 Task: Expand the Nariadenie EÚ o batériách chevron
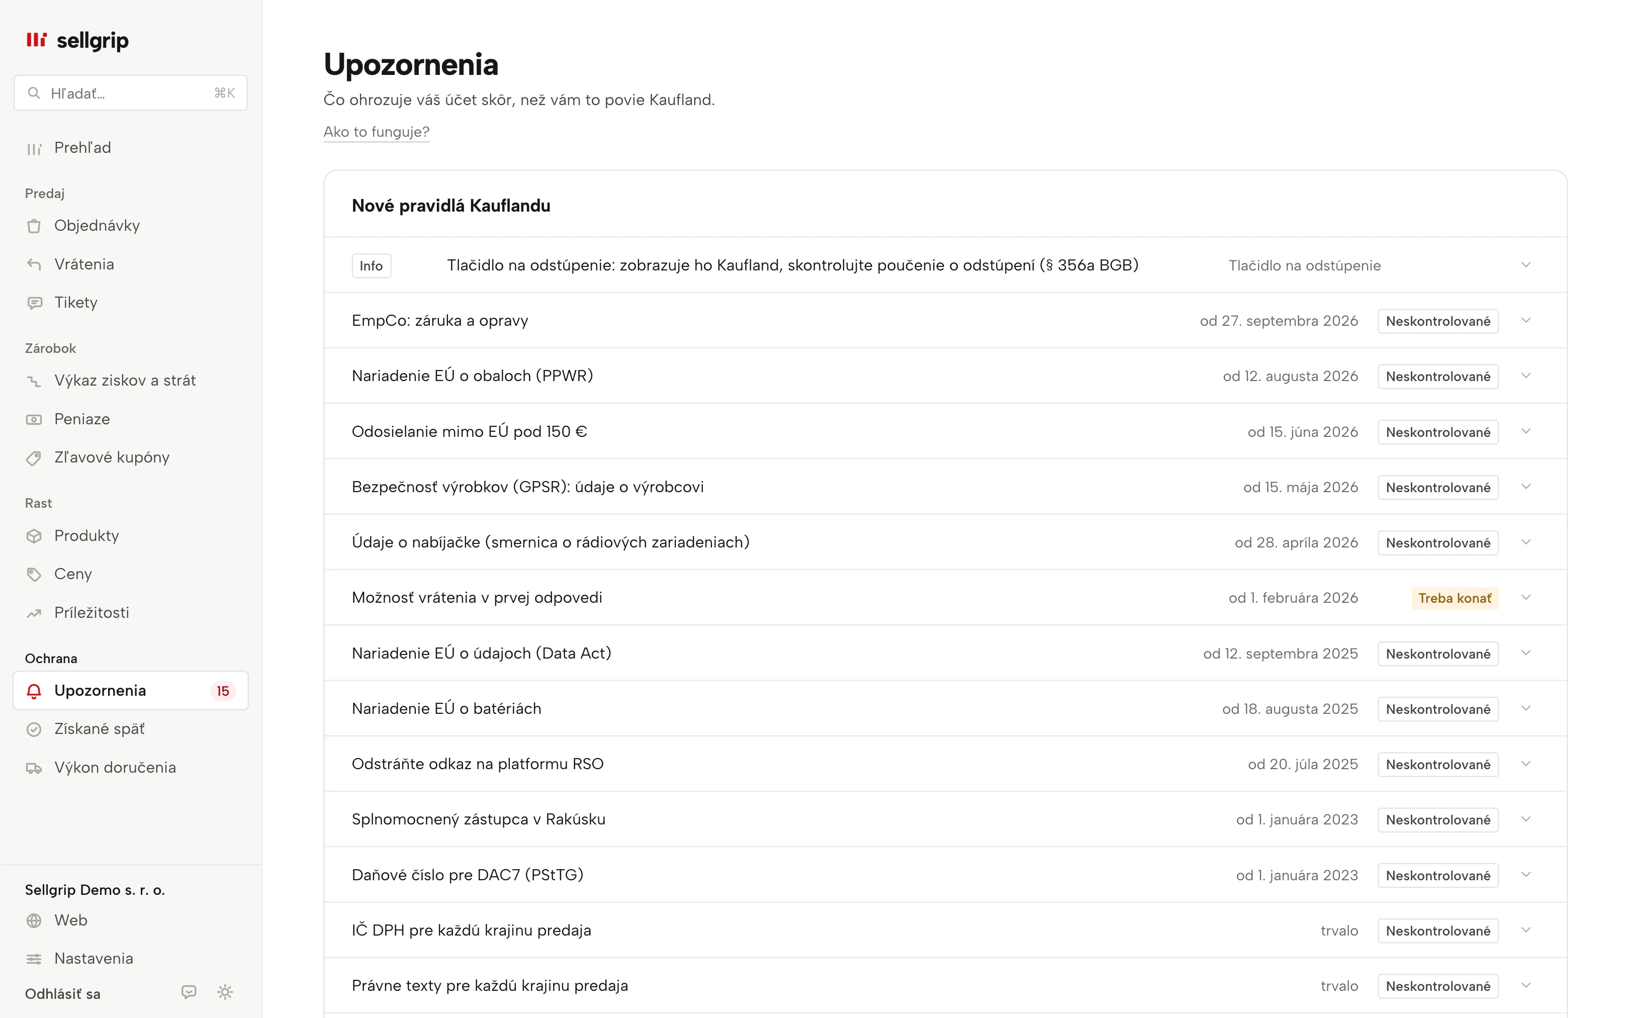[1526, 708]
